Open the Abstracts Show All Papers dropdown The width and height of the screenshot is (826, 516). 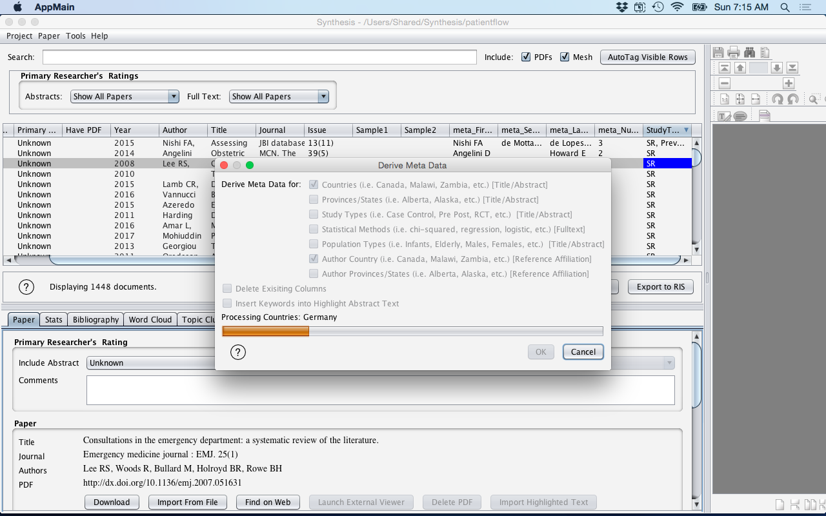(x=125, y=96)
